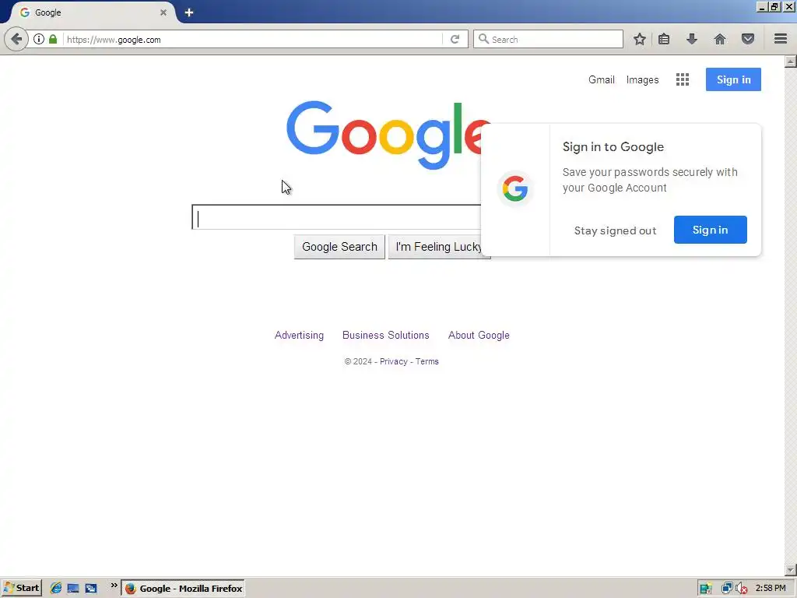Close the Google tab
This screenshot has height=598, width=797.
point(163,12)
